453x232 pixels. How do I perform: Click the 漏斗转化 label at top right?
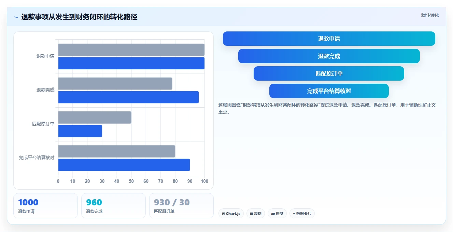coord(430,15)
